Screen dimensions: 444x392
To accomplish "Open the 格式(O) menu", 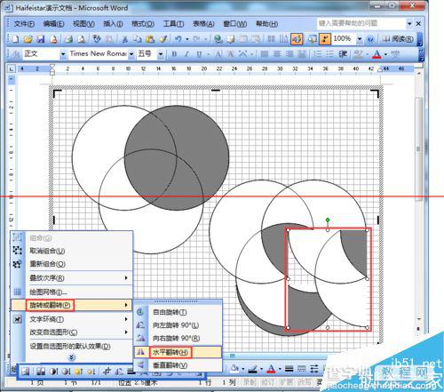I will (143, 24).
